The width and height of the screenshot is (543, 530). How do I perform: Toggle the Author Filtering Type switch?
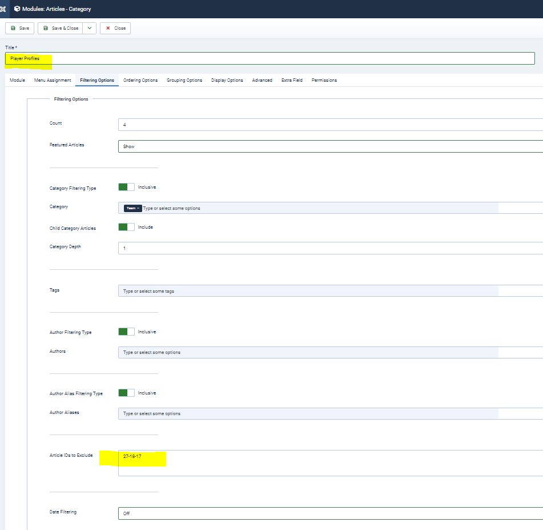click(x=126, y=332)
